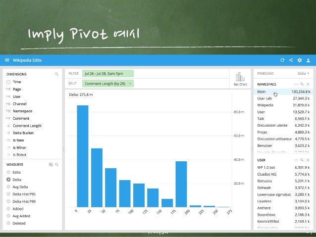Open the user profile icon
This screenshot has width=316, height=237.
[x=308, y=60]
